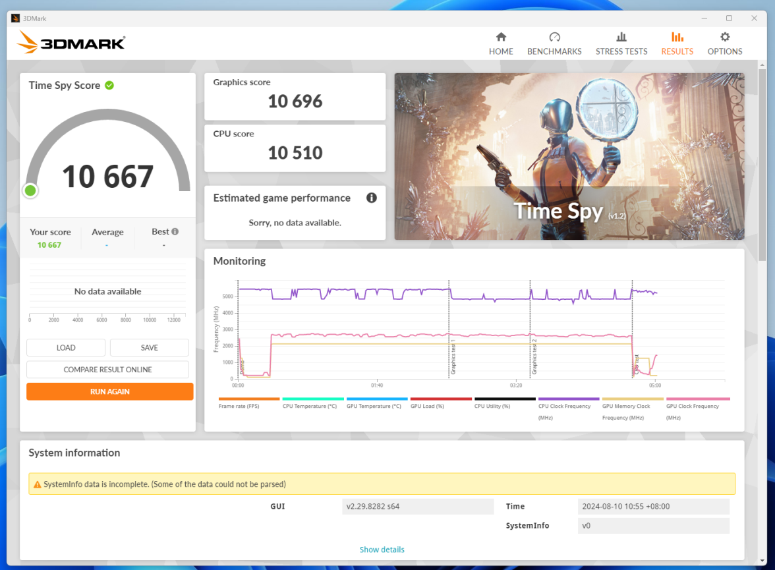Click the Stress Tests bar chart icon

pos(621,37)
